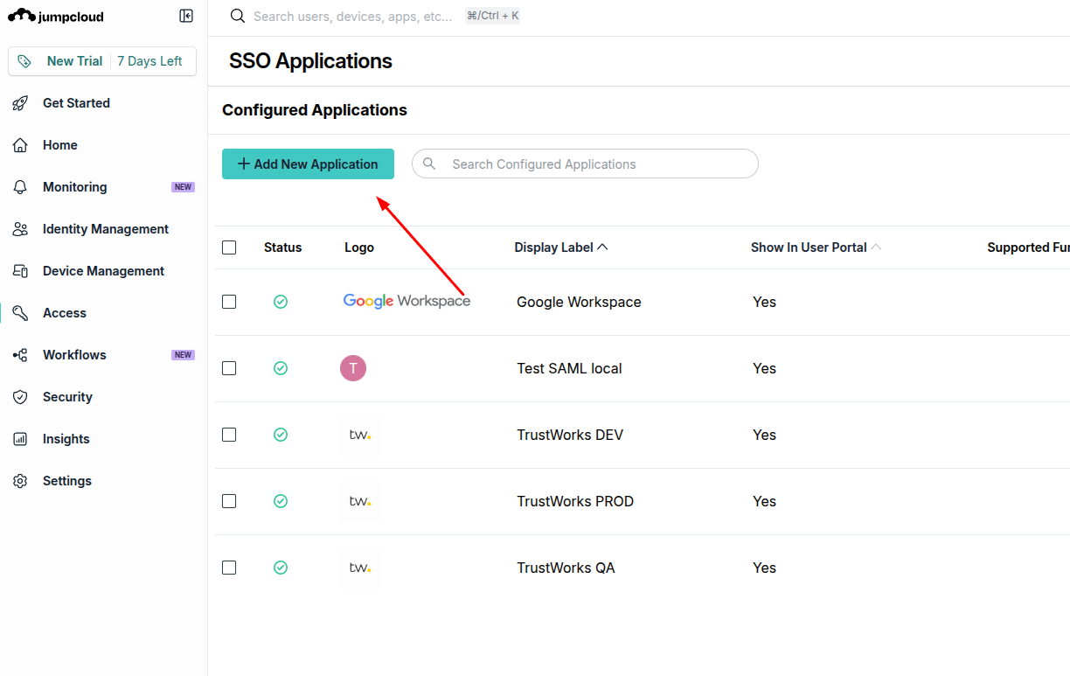Click the pink T logo of Test SAML local
Image resolution: width=1070 pixels, height=676 pixels.
coord(353,368)
